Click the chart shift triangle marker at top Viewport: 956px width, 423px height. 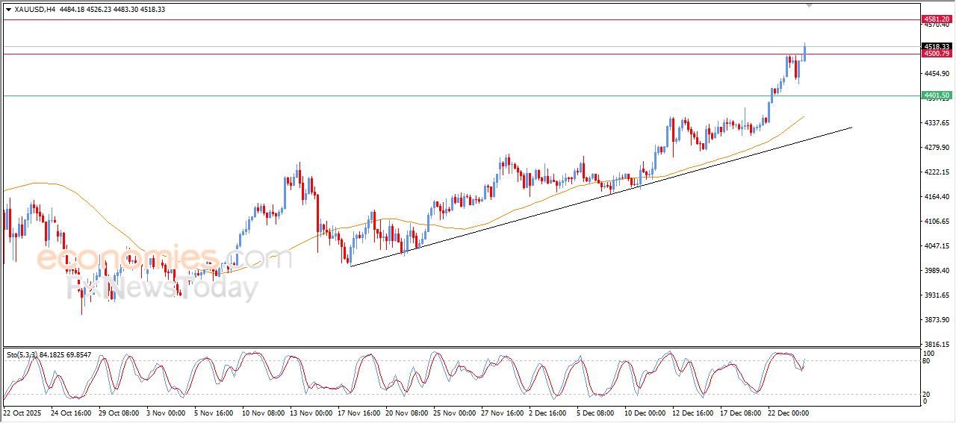click(810, 5)
